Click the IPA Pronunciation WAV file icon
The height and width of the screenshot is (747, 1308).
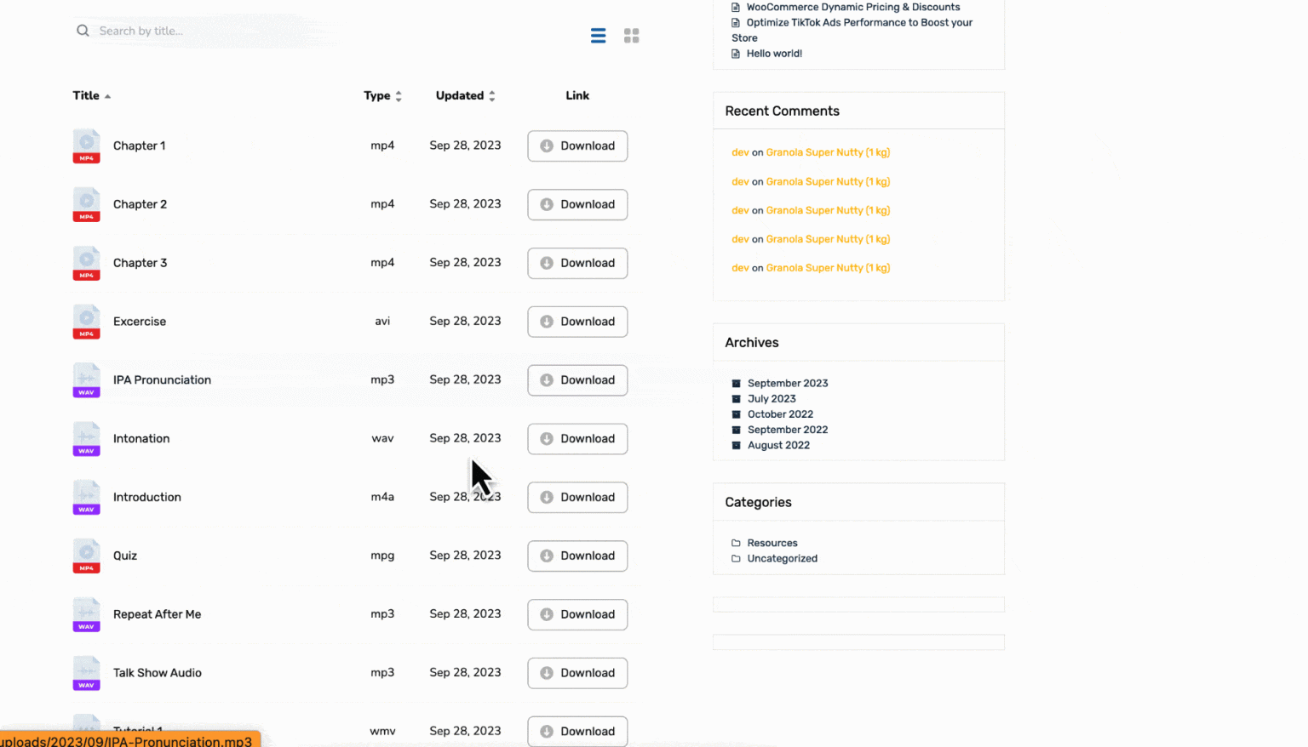(86, 380)
